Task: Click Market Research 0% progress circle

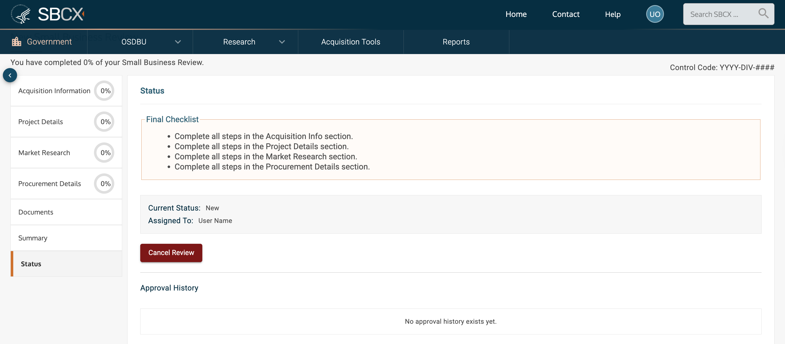Action: coord(104,153)
